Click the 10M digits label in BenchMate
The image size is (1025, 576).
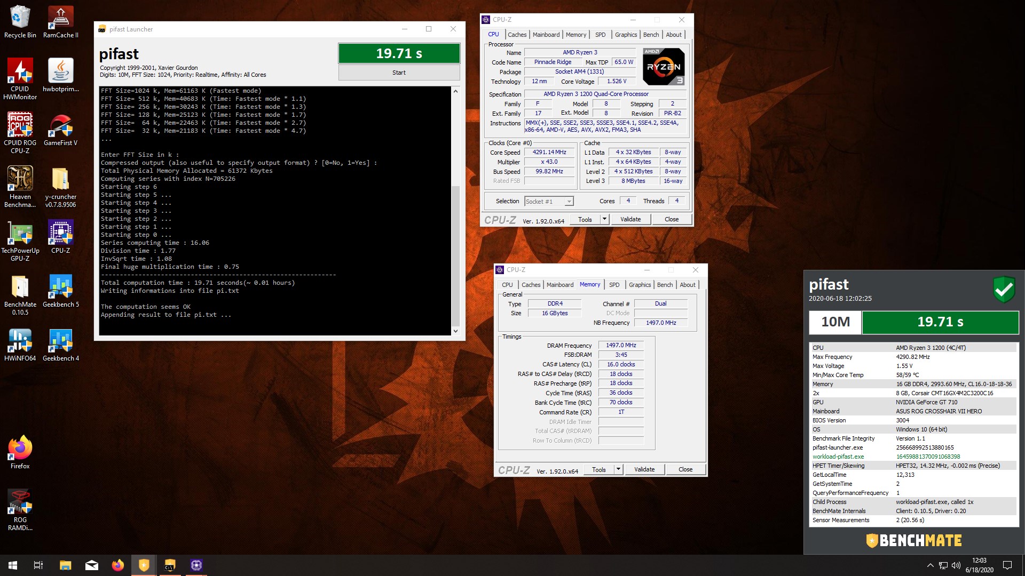(x=835, y=322)
